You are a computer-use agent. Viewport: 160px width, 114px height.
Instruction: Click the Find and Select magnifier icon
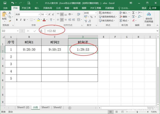pos(139,17)
